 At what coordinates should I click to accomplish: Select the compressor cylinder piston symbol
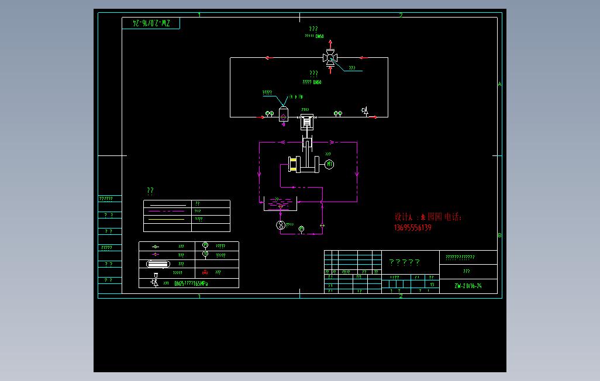coord(307,122)
